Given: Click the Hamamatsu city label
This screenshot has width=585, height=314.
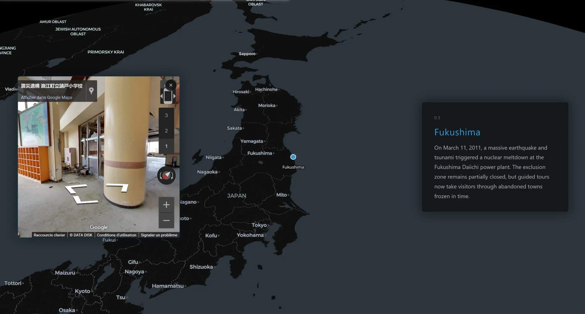Looking at the screenshot, I should pos(168,286).
